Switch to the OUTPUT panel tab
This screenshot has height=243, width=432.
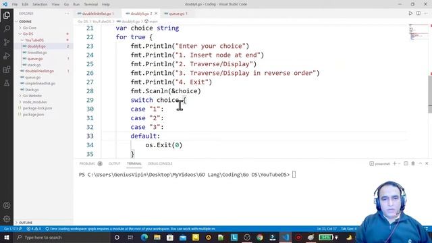pos(114,163)
